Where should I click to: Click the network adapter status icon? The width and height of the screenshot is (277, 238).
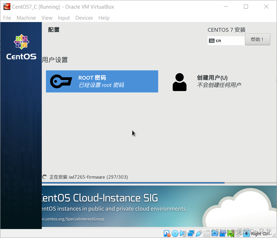click(x=191, y=234)
